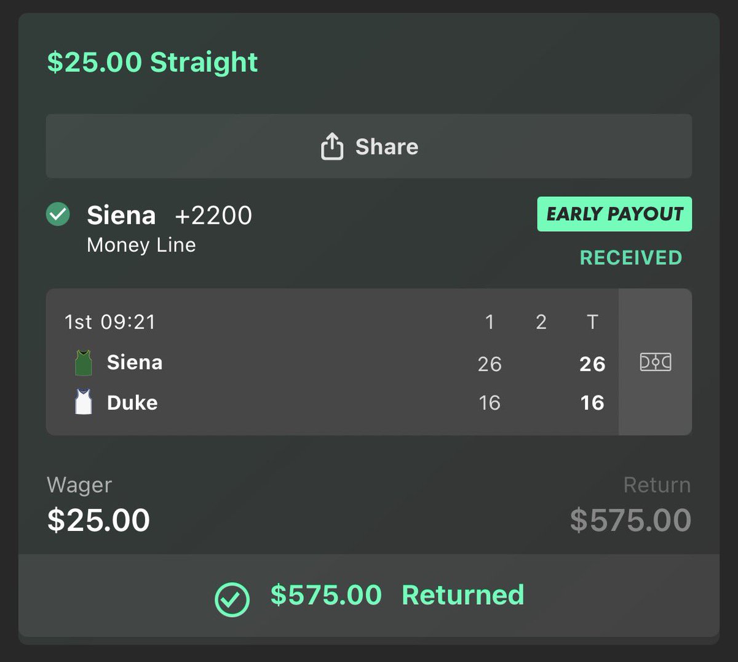The image size is (738, 662).
Task: Click Duke's white jersey icon
Action: tap(83, 402)
